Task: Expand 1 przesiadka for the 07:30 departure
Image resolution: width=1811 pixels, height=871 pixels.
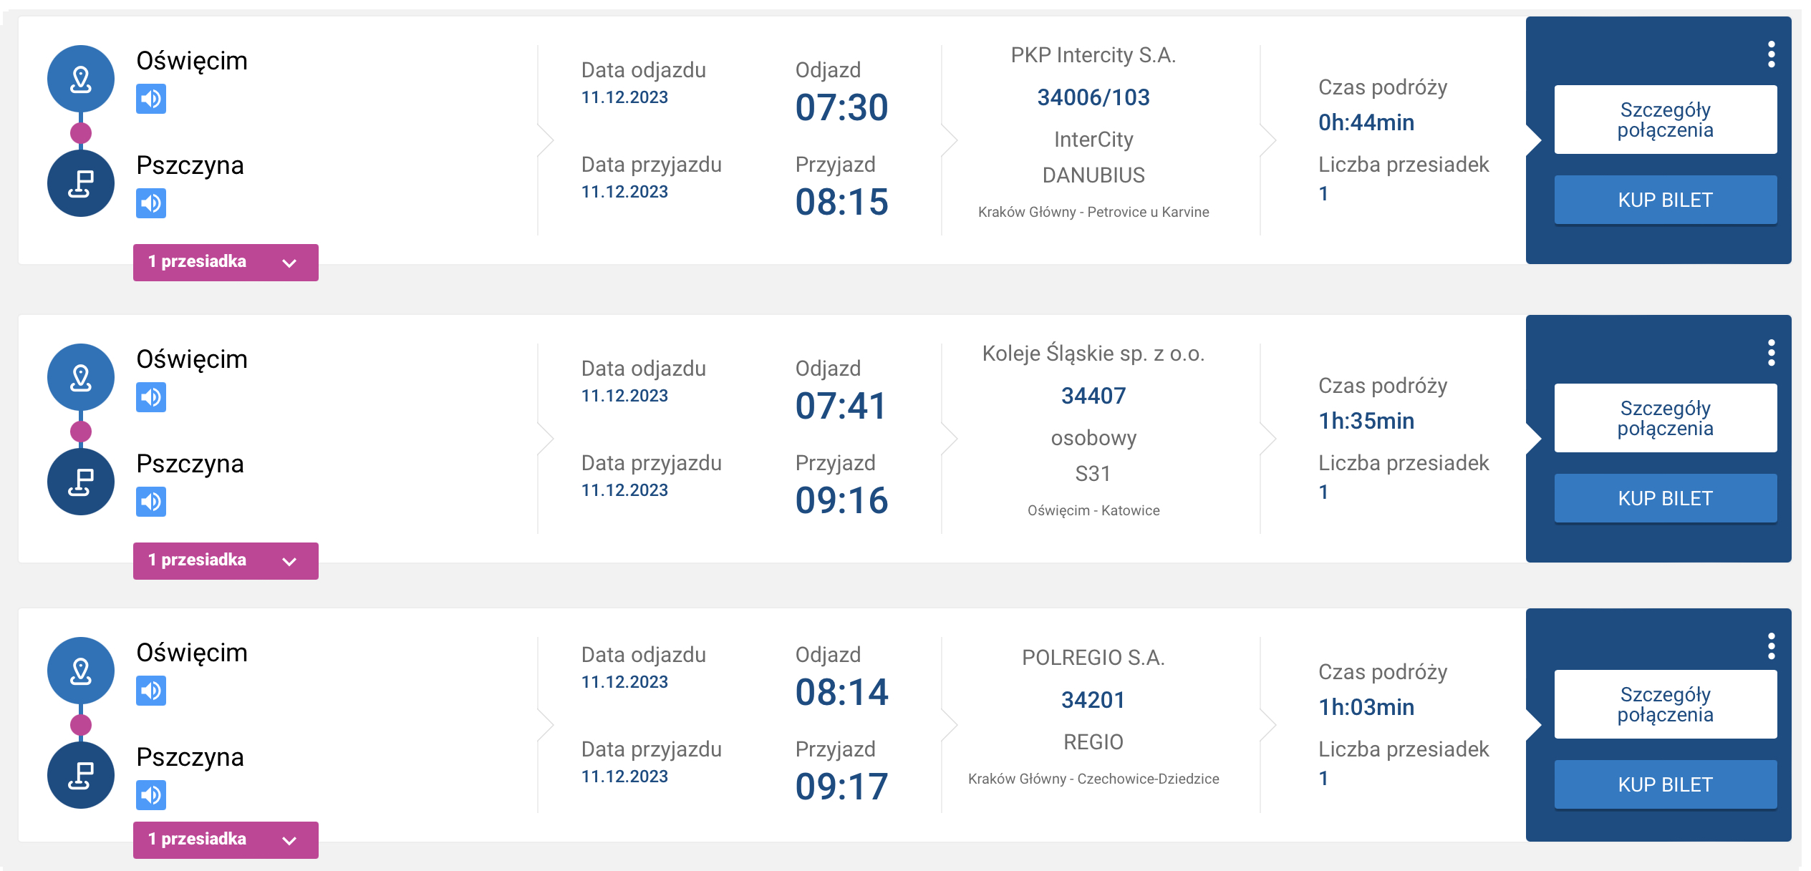Action: [226, 262]
